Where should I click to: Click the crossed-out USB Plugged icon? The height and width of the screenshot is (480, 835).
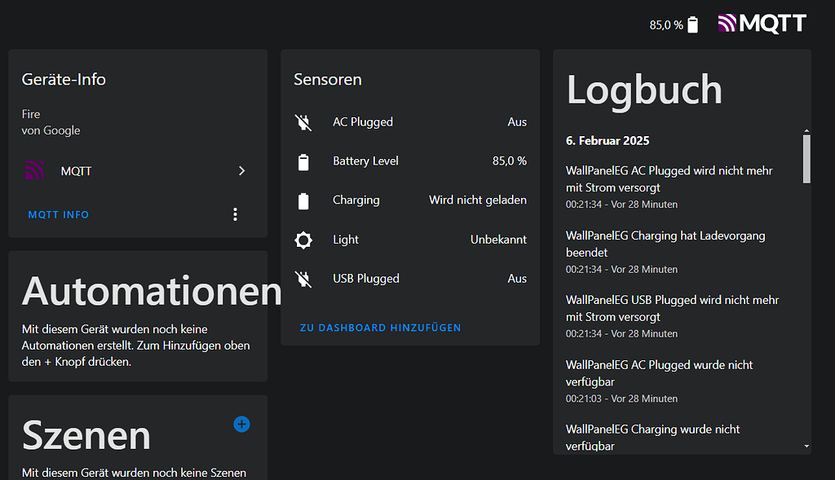tap(303, 278)
